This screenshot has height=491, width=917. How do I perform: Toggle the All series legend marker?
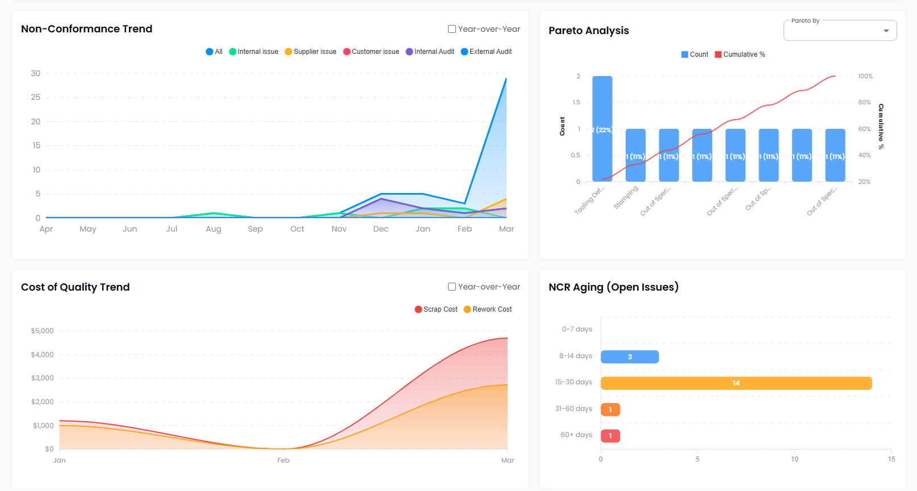pyautogui.click(x=210, y=52)
